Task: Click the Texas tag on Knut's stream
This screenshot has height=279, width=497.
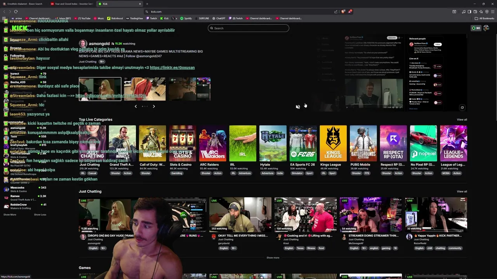Action: click(x=300, y=248)
